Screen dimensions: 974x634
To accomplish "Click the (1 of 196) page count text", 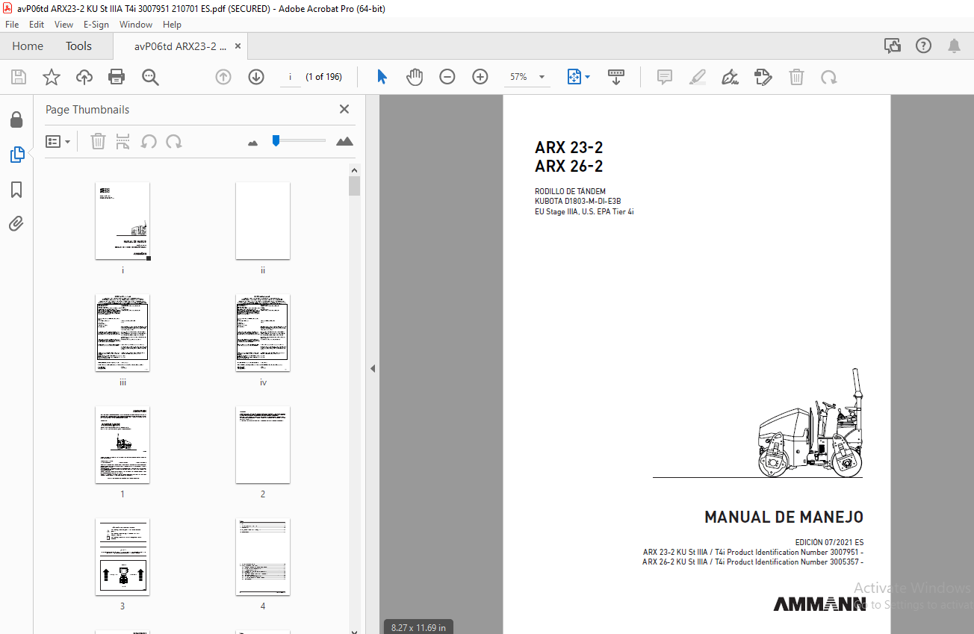I will coord(323,77).
